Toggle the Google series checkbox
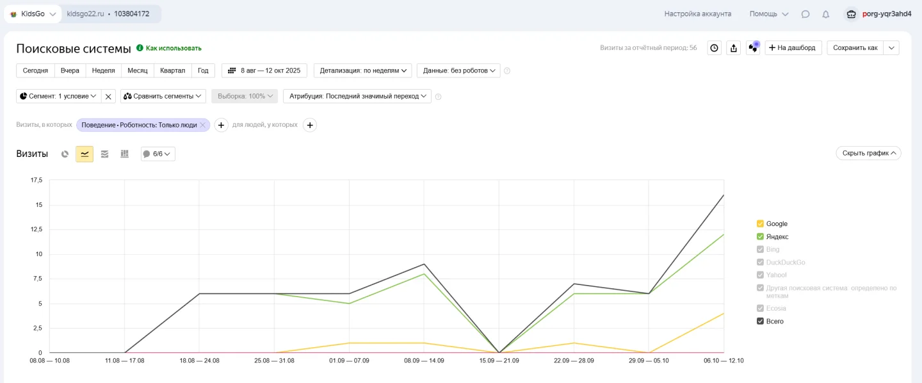The image size is (922, 383). 760,224
